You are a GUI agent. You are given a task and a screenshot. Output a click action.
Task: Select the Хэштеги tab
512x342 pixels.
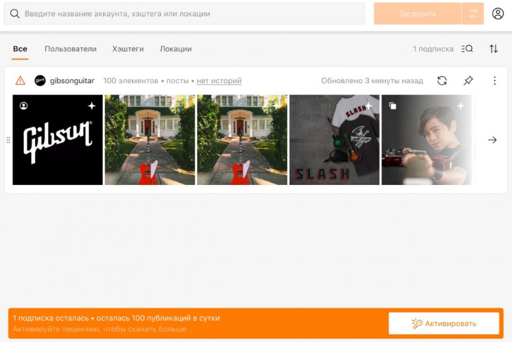pos(128,49)
